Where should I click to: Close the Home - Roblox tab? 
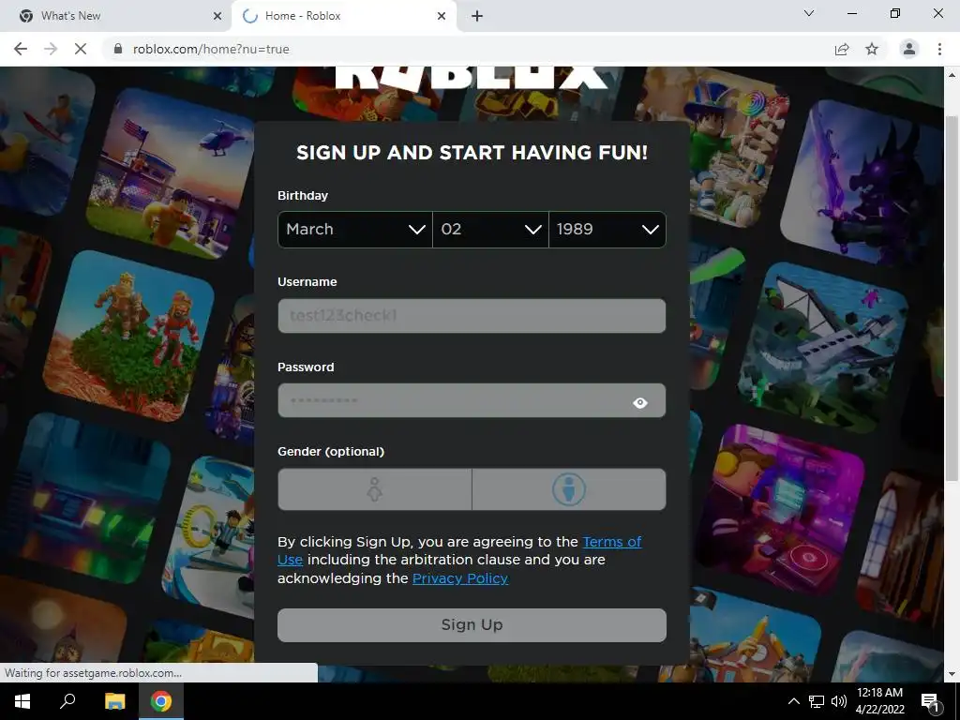[x=442, y=17]
